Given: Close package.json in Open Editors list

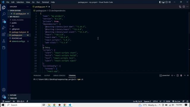Looking at the screenshot, I should click(x=12, y=14).
